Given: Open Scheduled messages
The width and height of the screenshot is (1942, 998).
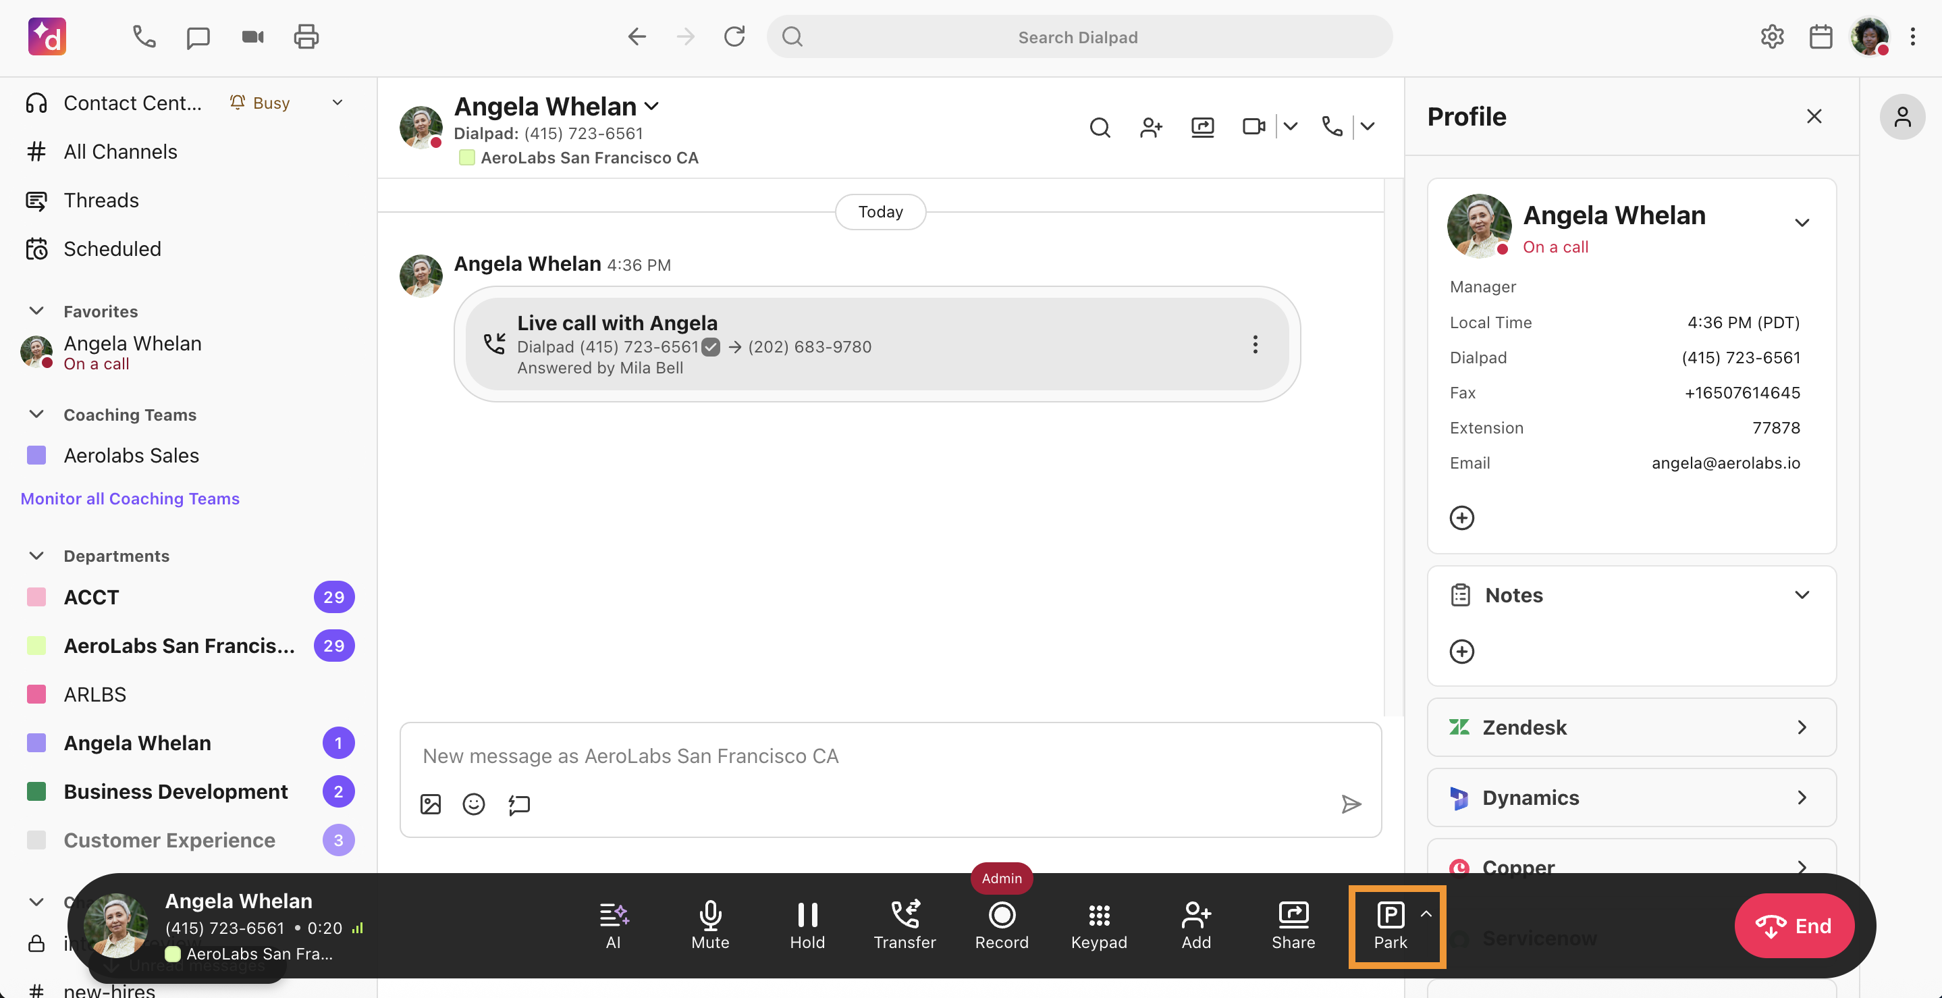Looking at the screenshot, I should click(112, 249).
